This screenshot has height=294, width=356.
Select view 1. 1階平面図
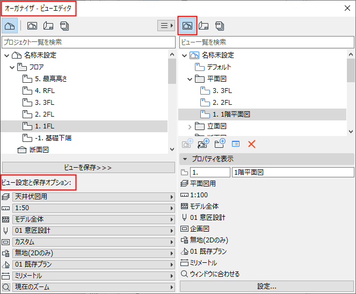click(262, 114)
